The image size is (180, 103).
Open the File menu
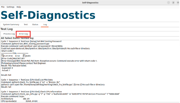[x=3, y=7]
